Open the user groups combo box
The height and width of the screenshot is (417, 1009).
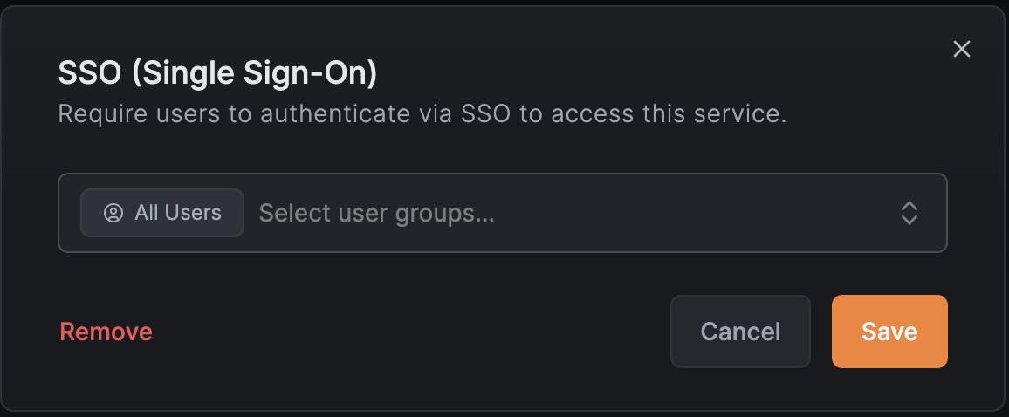coord(567,213)
